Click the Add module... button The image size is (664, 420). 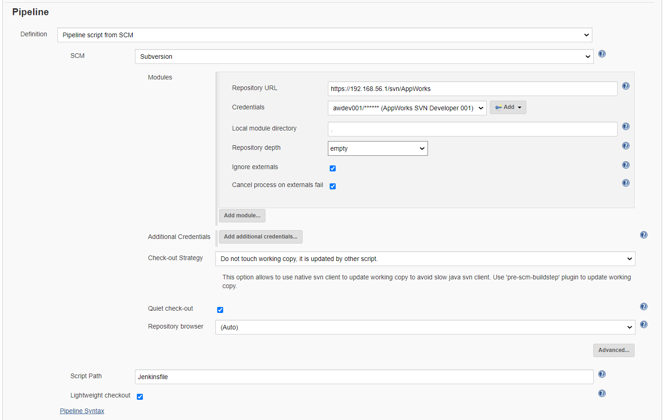[242, 216]
